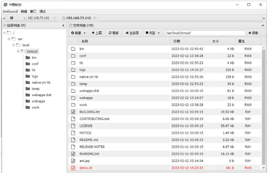Click the ant.jsp code file icon
Screen dimensions: 268x173
[73, 161]
